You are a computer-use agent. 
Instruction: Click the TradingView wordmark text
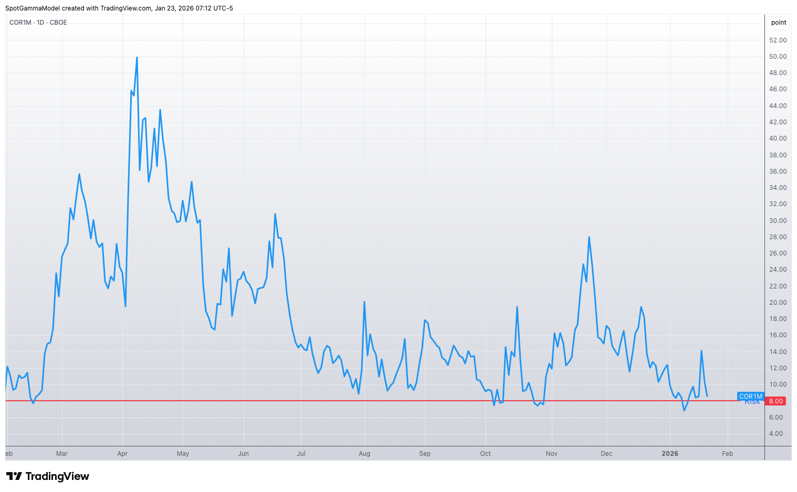pyautogui.click(x=57, y=476)
